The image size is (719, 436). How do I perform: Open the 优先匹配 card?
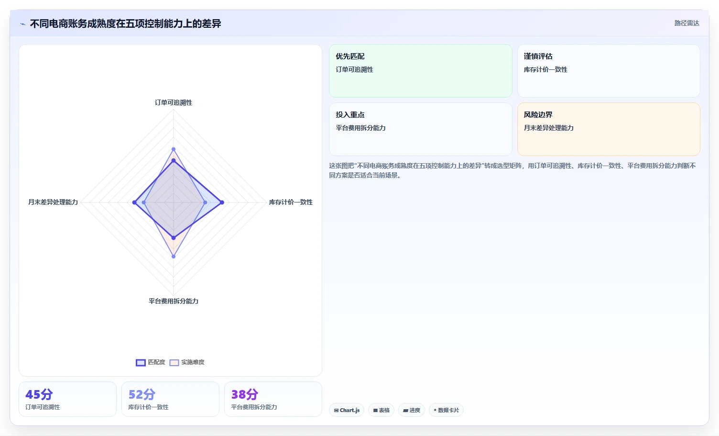[x=420, y=71]
